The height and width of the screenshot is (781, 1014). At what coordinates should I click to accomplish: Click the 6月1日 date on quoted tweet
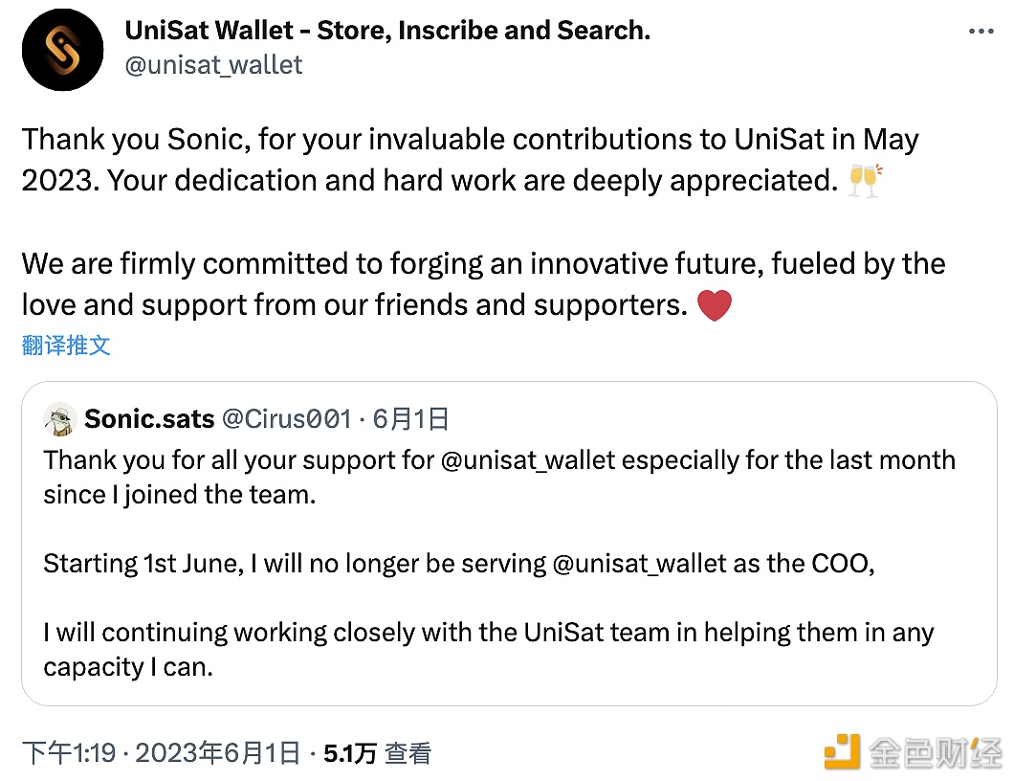tap(410, 418)
